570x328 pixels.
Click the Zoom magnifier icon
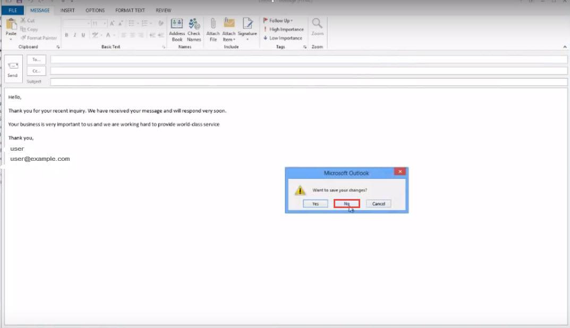pyautogui.click(x=317, y=24)
